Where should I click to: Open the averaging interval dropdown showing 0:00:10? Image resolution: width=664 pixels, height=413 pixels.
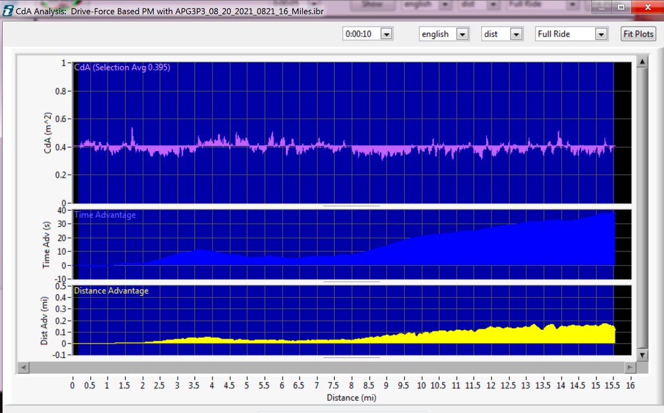386,34
